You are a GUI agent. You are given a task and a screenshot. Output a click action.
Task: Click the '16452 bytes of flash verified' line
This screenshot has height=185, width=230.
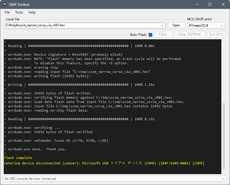[x=50, y=132]
